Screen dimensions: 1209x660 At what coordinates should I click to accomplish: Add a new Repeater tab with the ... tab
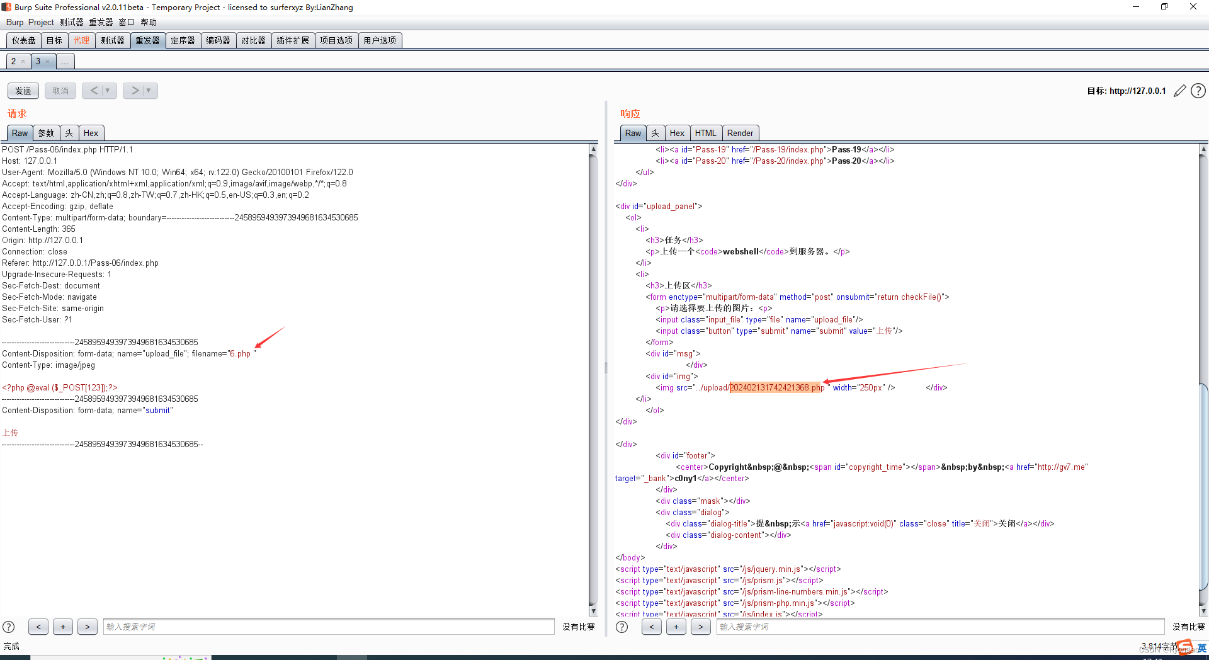click(65, 62)
